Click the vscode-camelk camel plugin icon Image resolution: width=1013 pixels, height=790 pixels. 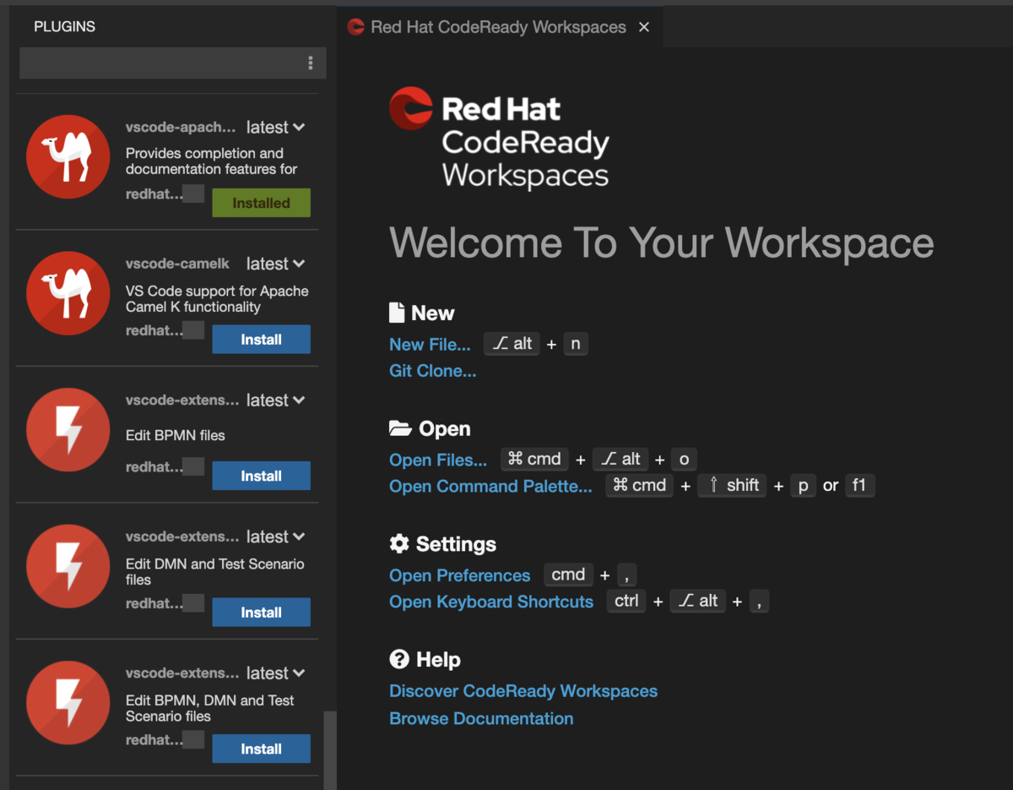(x=68, y=293)
